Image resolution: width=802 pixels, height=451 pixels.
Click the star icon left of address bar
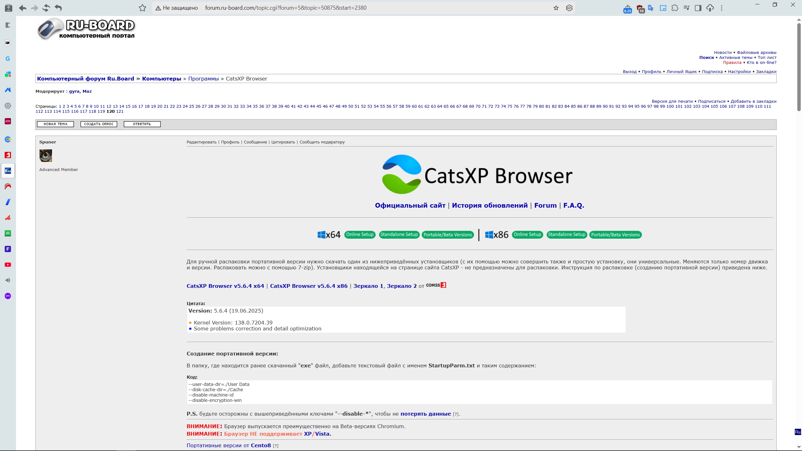tap(143, 8)
